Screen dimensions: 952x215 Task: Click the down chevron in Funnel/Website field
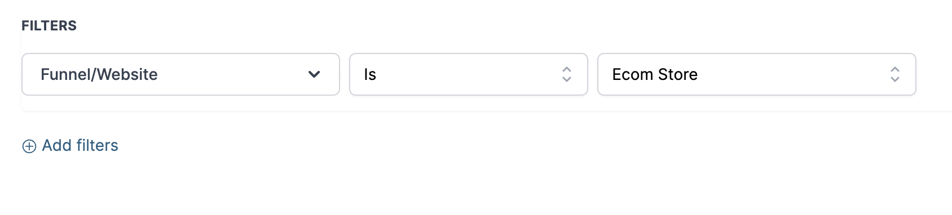click(314, 74)
